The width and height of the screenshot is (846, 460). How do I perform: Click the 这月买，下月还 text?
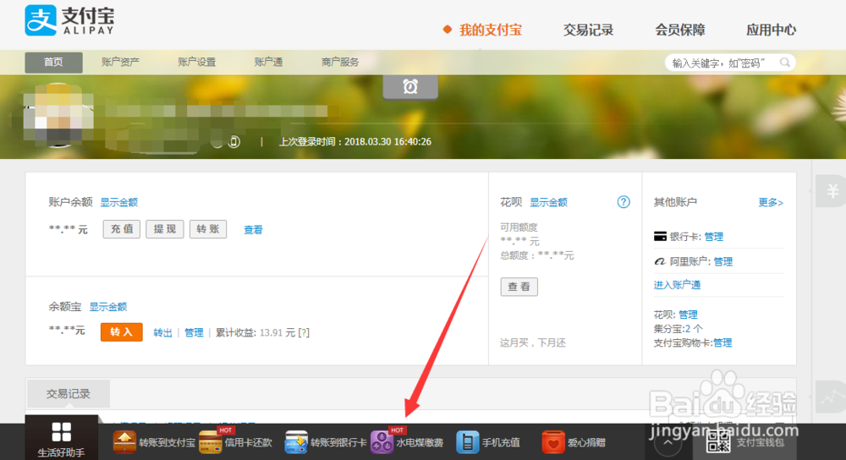click(x=532, y=343)
